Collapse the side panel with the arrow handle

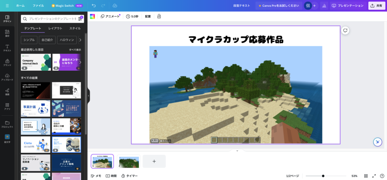[x=88, y=96]
